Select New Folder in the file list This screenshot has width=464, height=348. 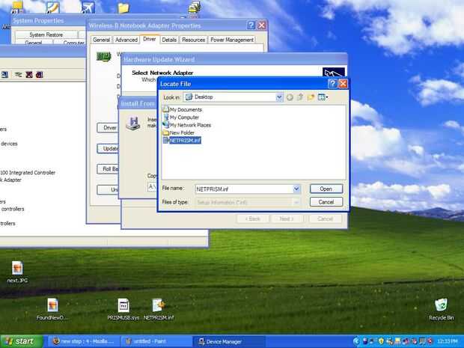click(x=179, y=132)
